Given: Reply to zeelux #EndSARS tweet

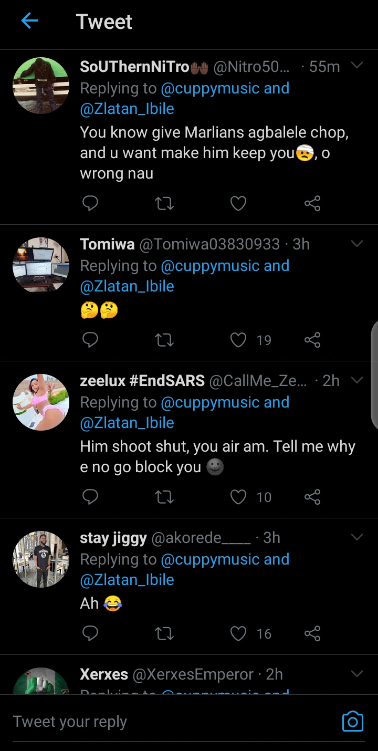Looking at the screenshot, I should click(90, 497).
